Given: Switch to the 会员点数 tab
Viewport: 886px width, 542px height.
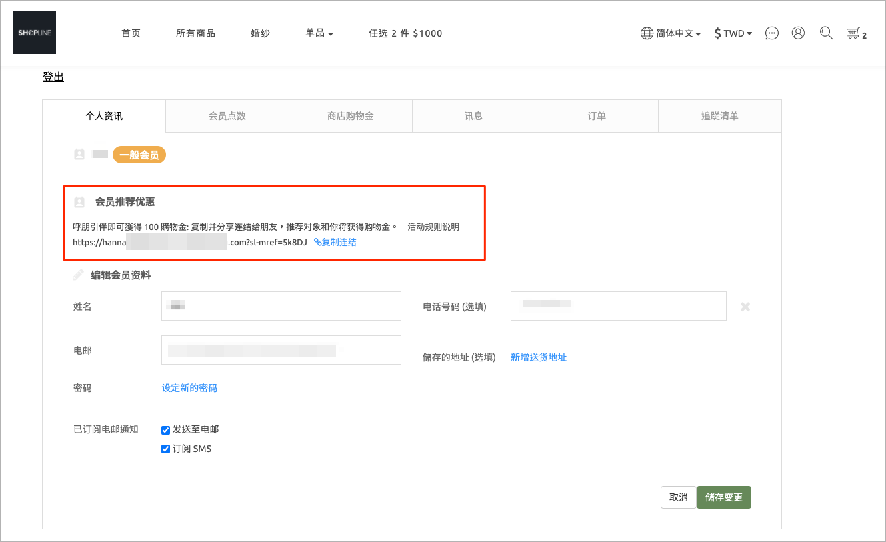Looking at the screenshot, I should pos(227,116).
